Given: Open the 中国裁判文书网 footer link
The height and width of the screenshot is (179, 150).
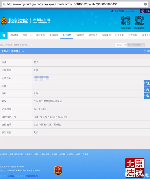Looking at the screenshot, I should pos(31,154).
